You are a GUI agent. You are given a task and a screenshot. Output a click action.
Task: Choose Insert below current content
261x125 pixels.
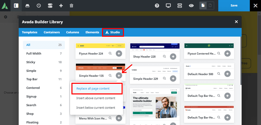[96, 108]
